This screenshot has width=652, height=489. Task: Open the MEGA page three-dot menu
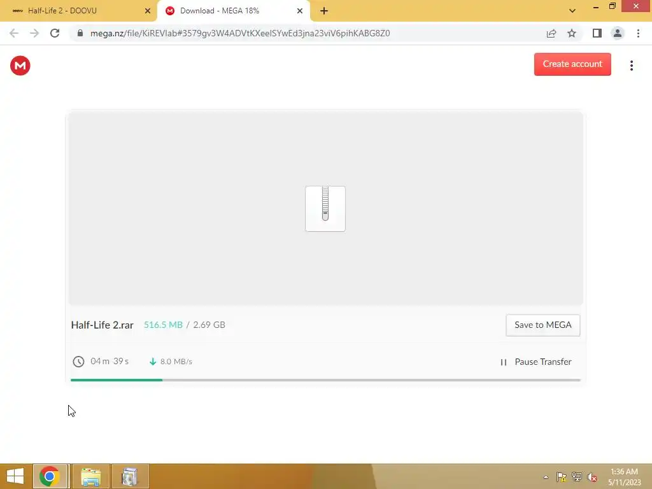(631, 66)
